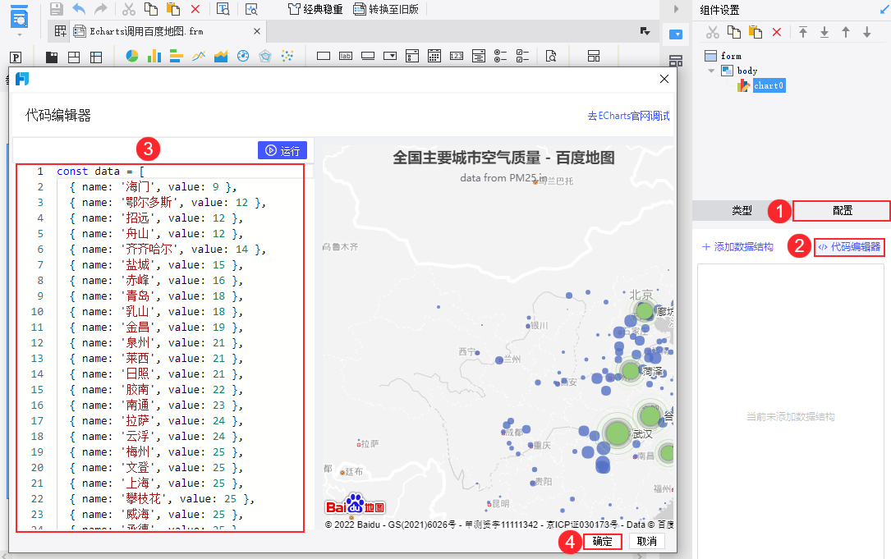Undo the last action with blue arrow

(79, 8)
